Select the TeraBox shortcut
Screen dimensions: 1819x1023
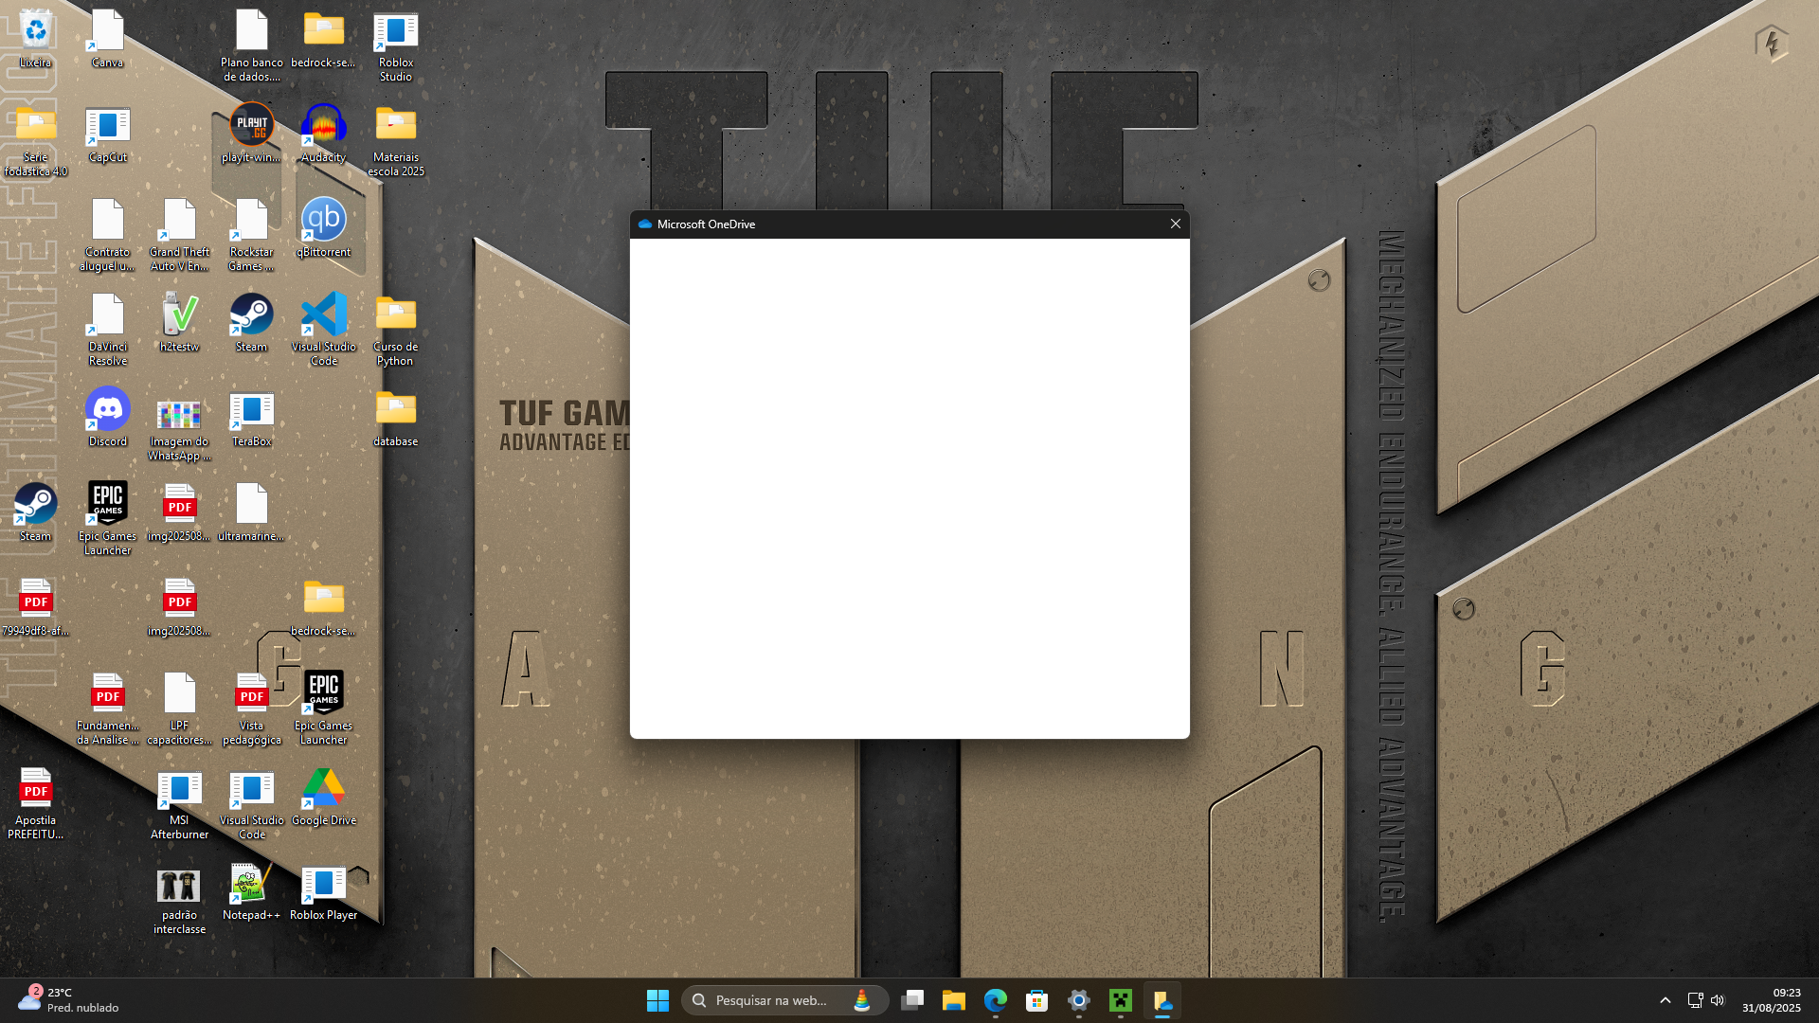[x=251, y=419]
